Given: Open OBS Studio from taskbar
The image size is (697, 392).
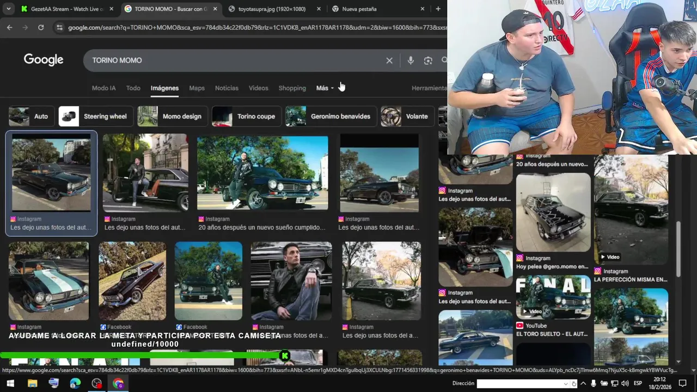Looking at the screenshot, I should pyautogui.click(x=97, y=383).
